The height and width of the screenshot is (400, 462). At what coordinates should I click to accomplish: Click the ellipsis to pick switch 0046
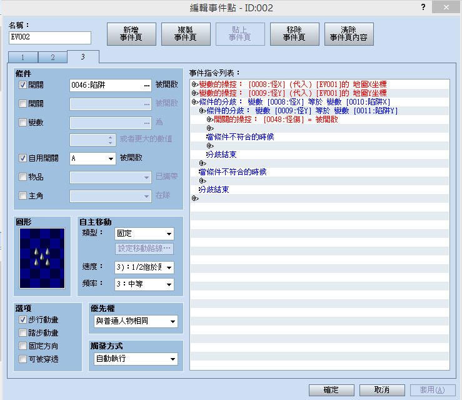pyautogui.click(x=147, y=85)
